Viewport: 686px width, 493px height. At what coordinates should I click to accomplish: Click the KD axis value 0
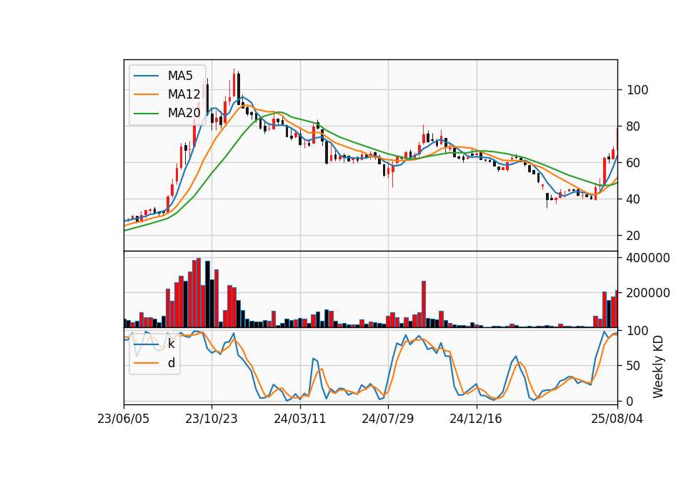(x=630, y=401)
